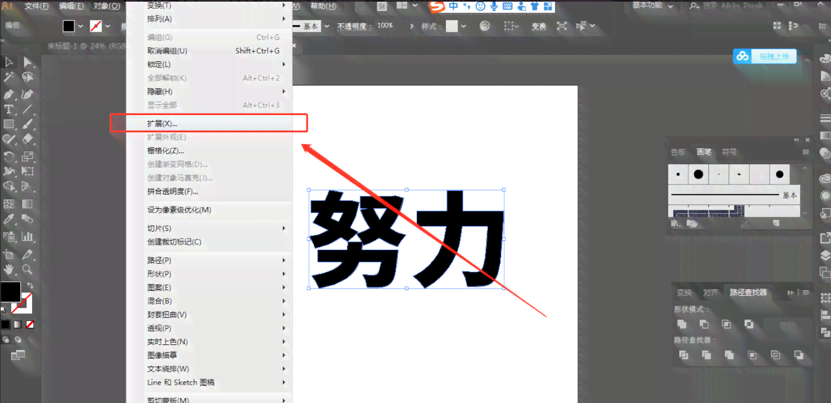The width and height of the screenshot is (831, 403).
Task: Select the Hand tool
Action: [x=9, y=270]
